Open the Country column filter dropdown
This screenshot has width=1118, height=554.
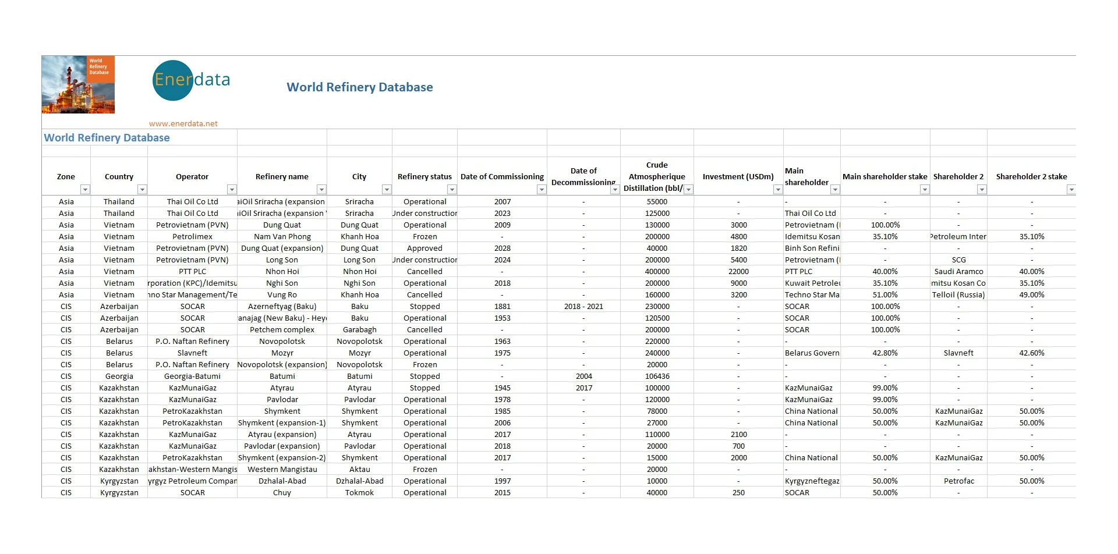point(142,190)
